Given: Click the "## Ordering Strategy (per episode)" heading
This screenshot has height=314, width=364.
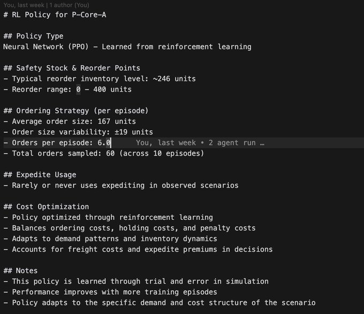Looking at the screenshot, I should coord(76,111).
